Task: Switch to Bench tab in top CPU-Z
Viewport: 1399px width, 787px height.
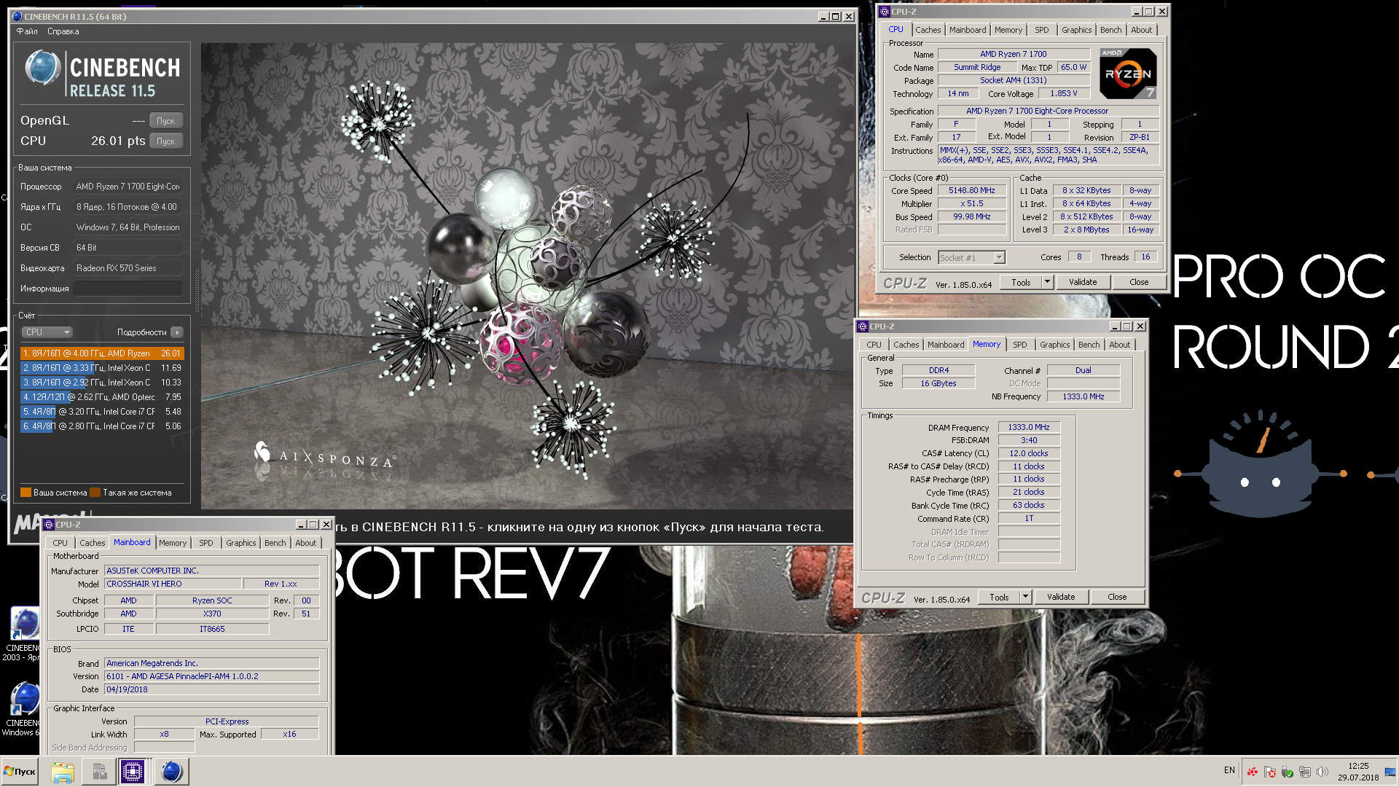Action: click(1110, 30)
